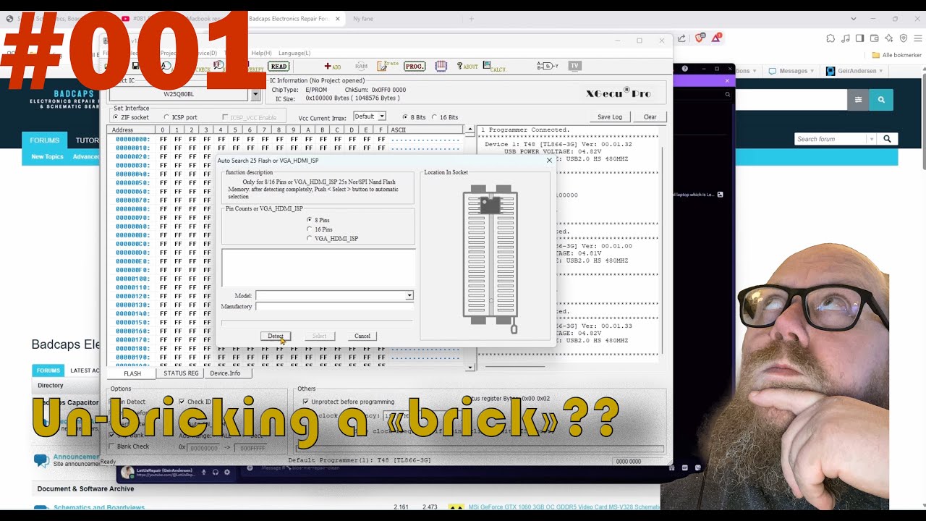Click the Erase toolbar icon
926x521 pixels.
(x=387, y=66)
